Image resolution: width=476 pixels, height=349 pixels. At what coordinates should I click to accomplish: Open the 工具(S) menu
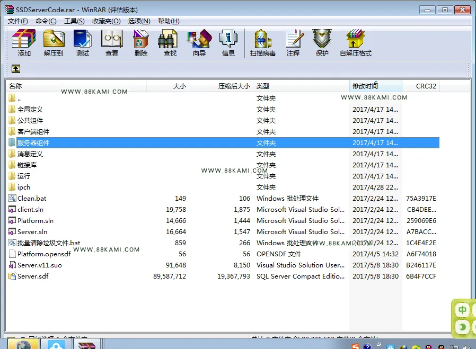tap(74, 21)
